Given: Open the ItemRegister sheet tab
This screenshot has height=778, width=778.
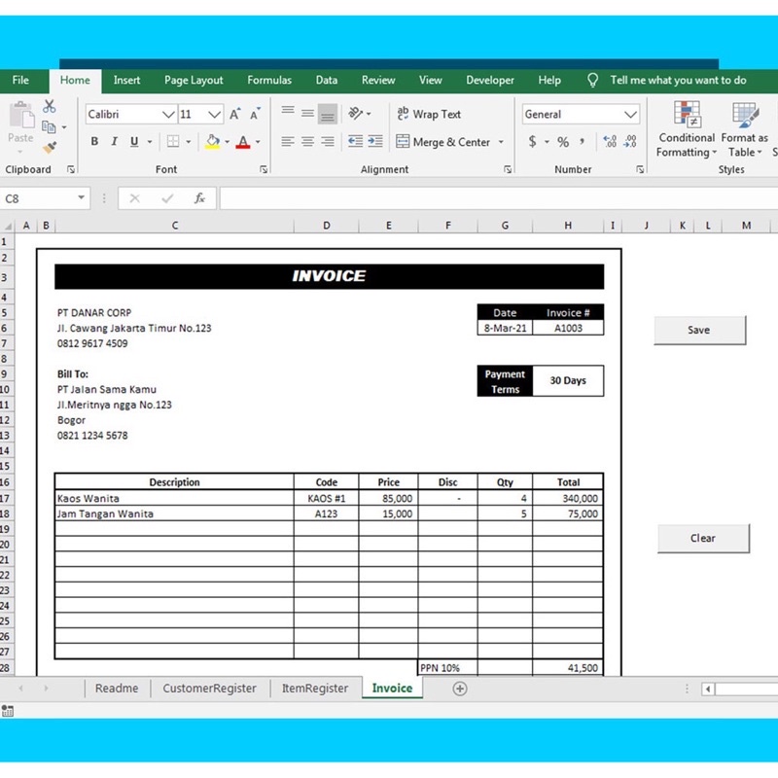Looking at the screenshot, I should 315,689.
